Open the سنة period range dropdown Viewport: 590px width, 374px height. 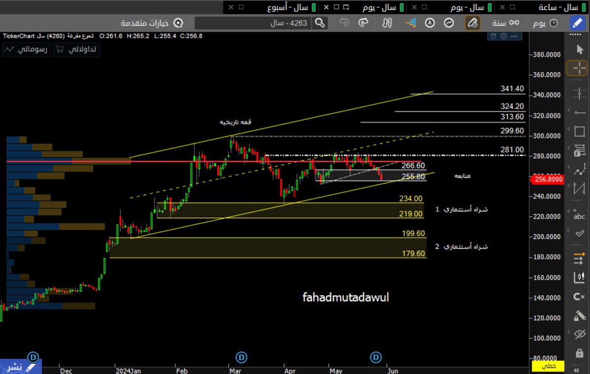(x=506, y=23)
